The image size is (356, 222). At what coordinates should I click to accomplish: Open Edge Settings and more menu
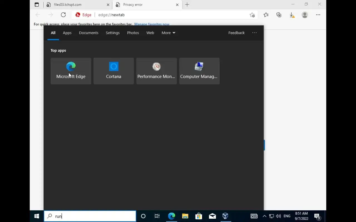click(x=318, y=15)
